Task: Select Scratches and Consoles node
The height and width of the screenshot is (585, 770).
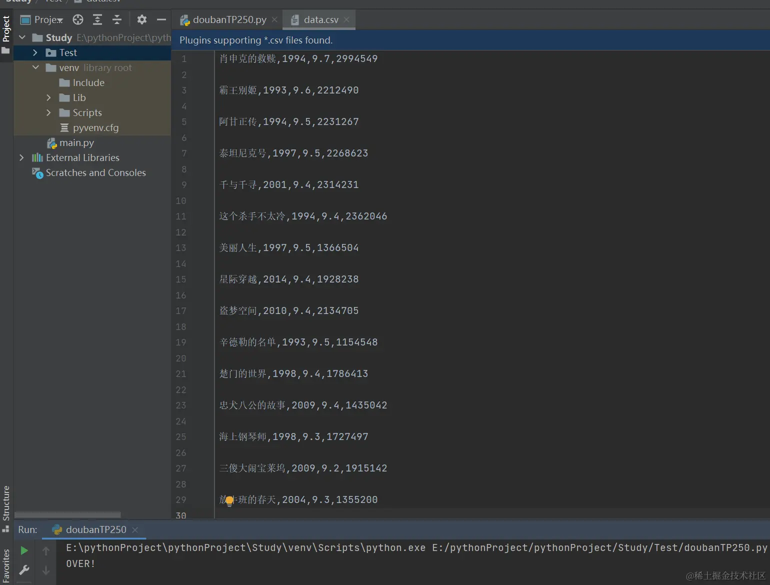Action: 89,172
